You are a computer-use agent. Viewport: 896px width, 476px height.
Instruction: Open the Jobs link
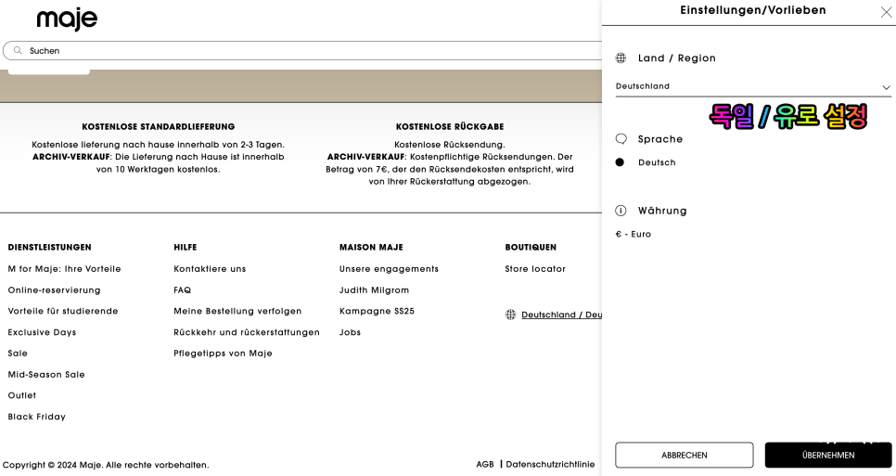coord(350,332)
